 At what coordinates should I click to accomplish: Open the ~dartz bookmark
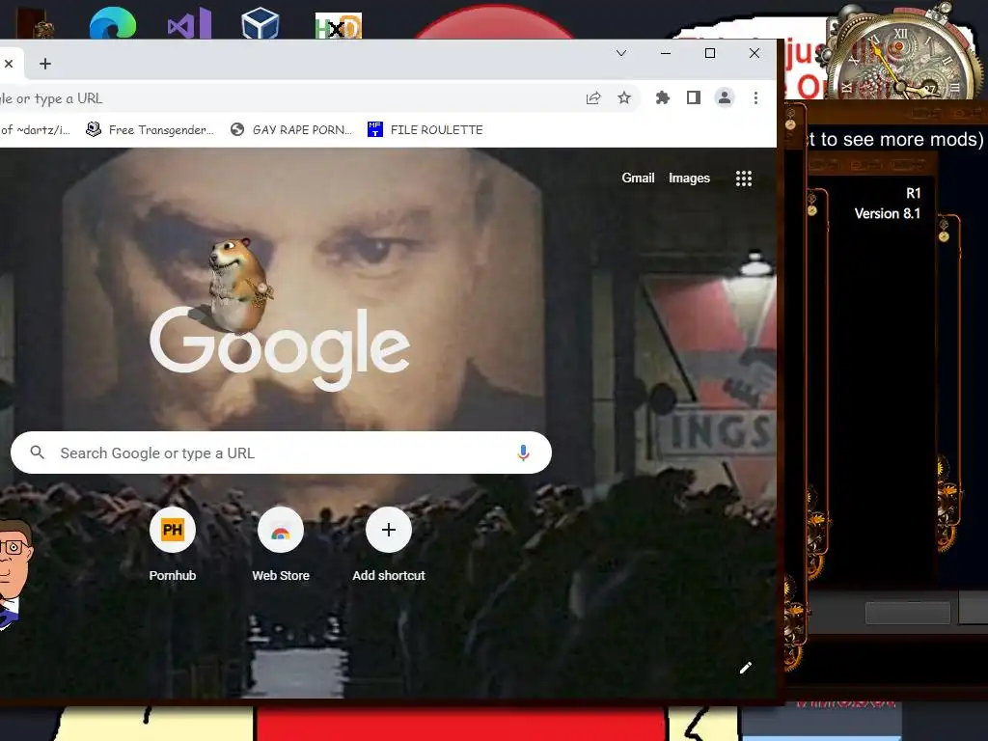[36, 130]
